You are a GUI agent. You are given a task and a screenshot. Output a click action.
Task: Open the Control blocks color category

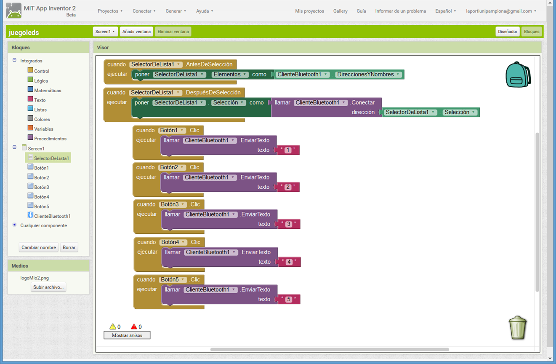click(x=30, y=70)
